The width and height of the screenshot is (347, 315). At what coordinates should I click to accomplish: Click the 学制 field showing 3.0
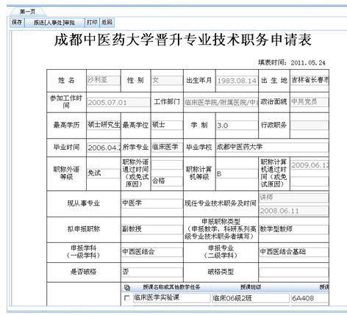pyautogui.click(x=237, y=126)
